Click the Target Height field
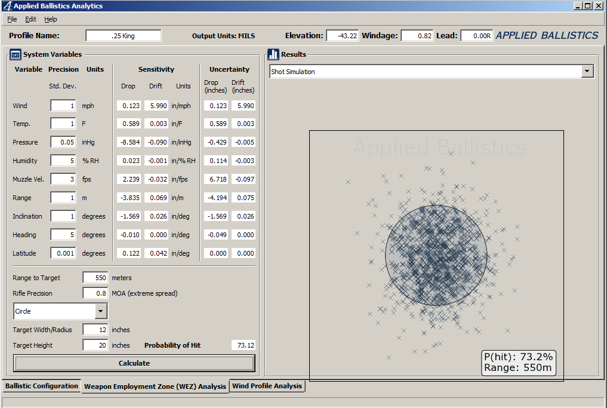 coord(95,345)
